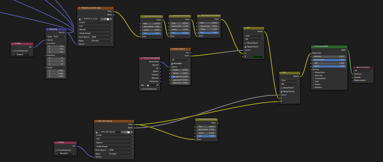The image size is (383, 162).
Task: Enable Clamp Result on Mix node with green swatch
Action: (x=245, y=43)
